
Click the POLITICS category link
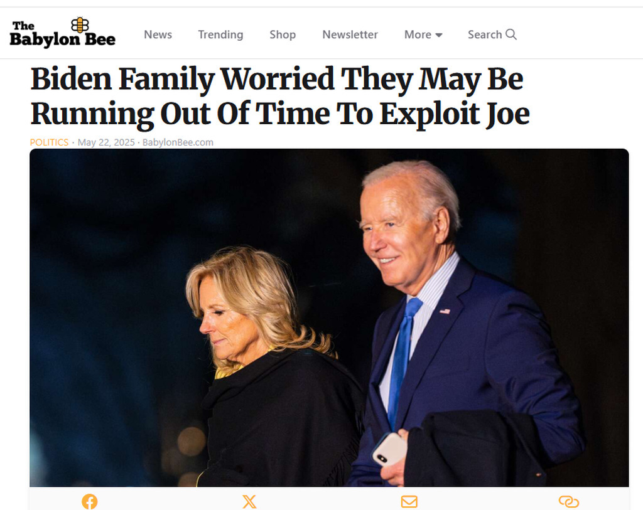point(49,142)
